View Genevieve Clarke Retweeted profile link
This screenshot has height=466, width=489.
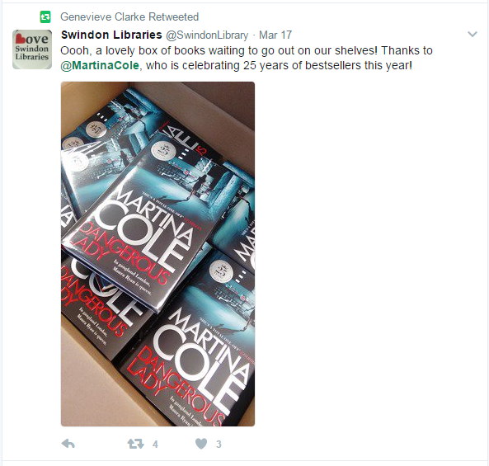tap(129, 16)
